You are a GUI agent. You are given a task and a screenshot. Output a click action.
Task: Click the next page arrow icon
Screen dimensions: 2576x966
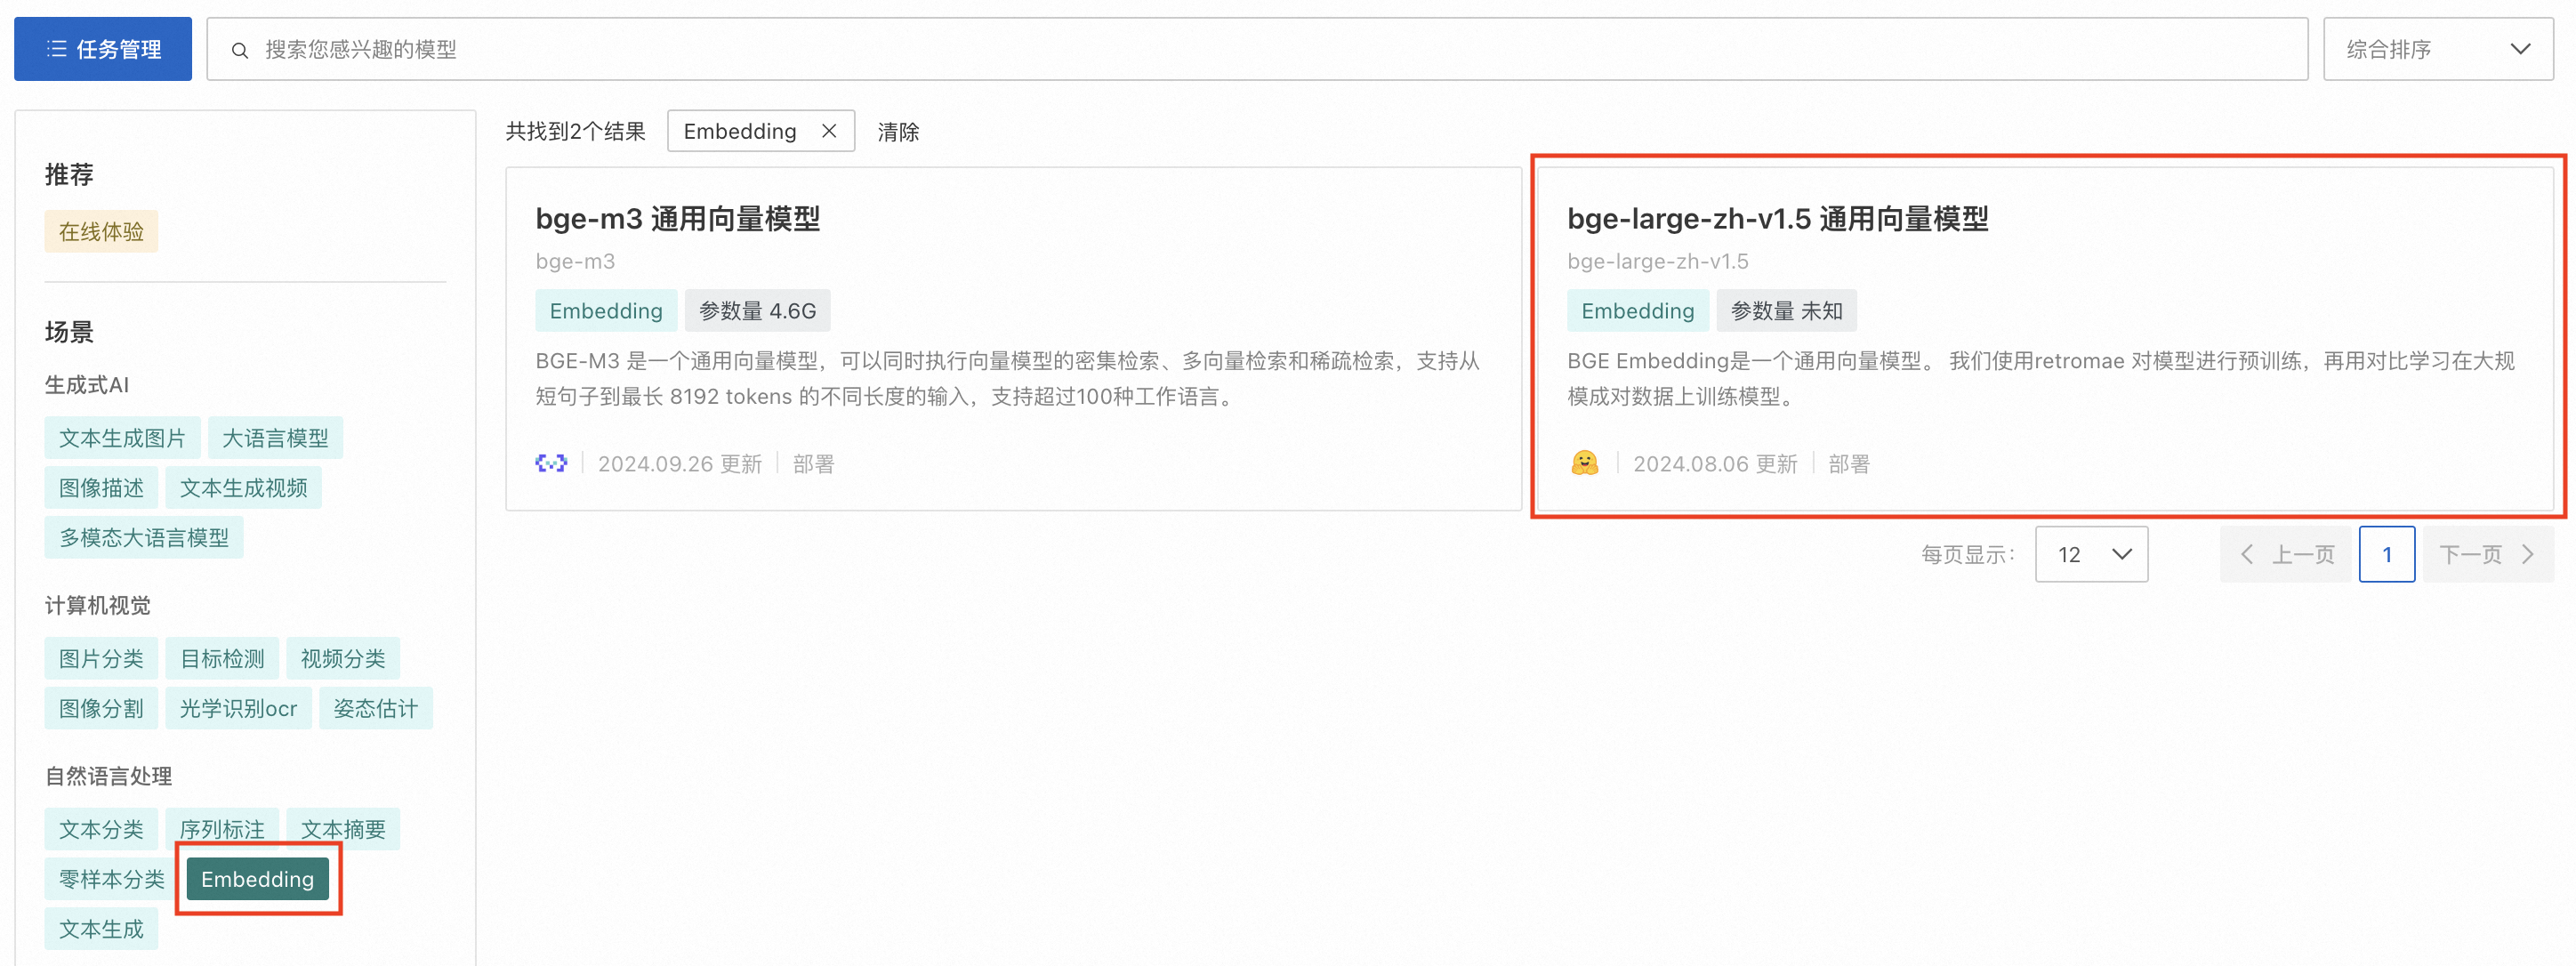[2527, 554]
